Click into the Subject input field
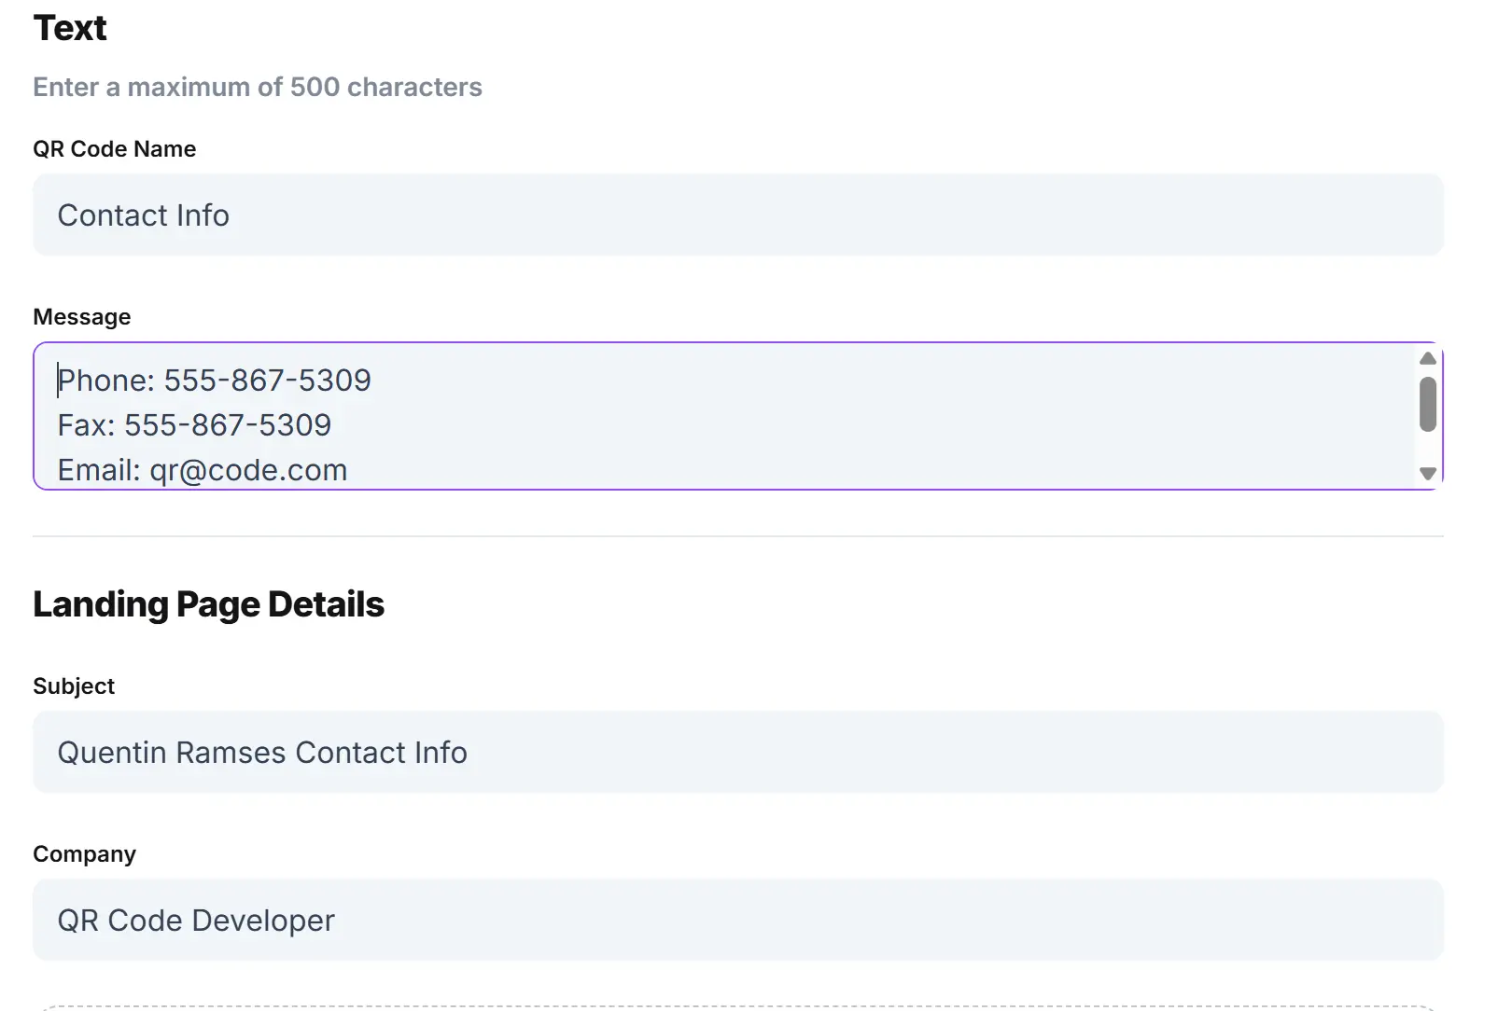The height and width of the screenshot is (1011, 1498). tap(737, 753)
